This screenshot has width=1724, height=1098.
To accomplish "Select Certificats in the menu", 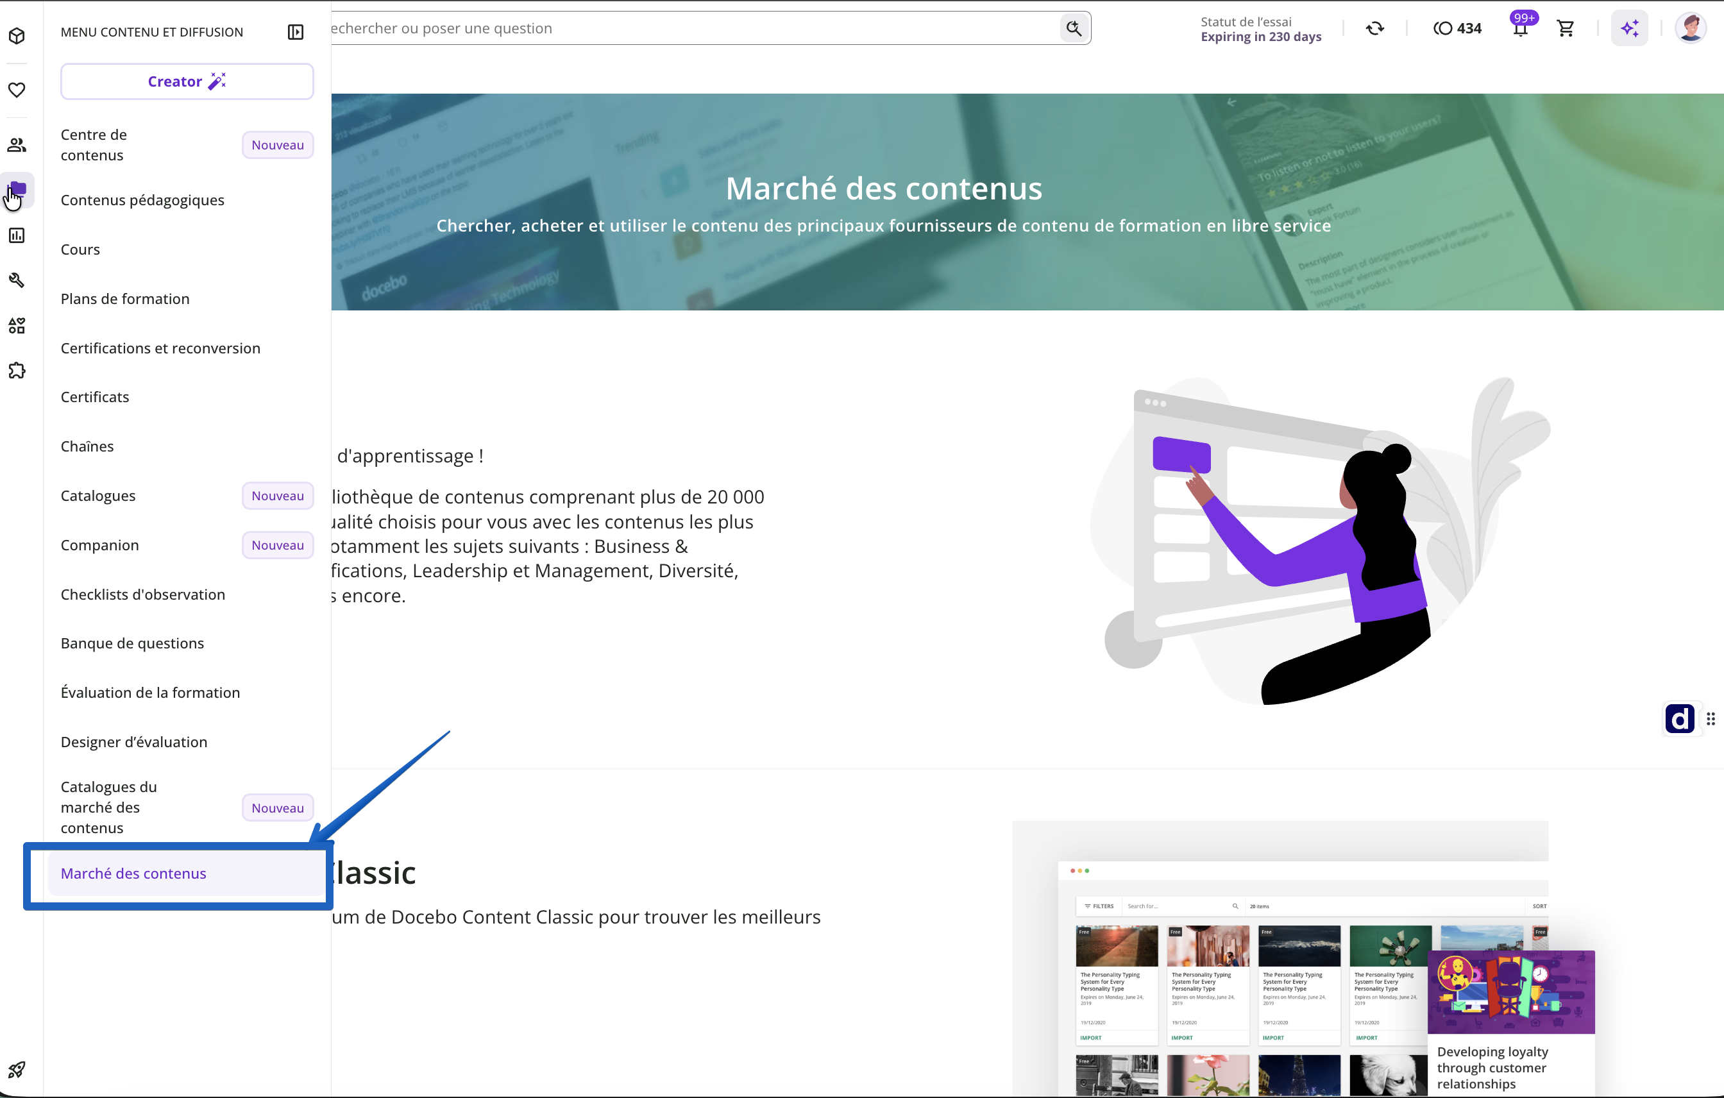I will 187,396.
